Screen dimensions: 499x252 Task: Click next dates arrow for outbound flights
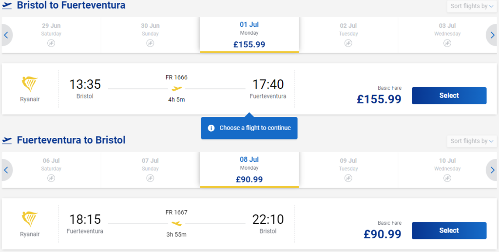pos(492,35)
